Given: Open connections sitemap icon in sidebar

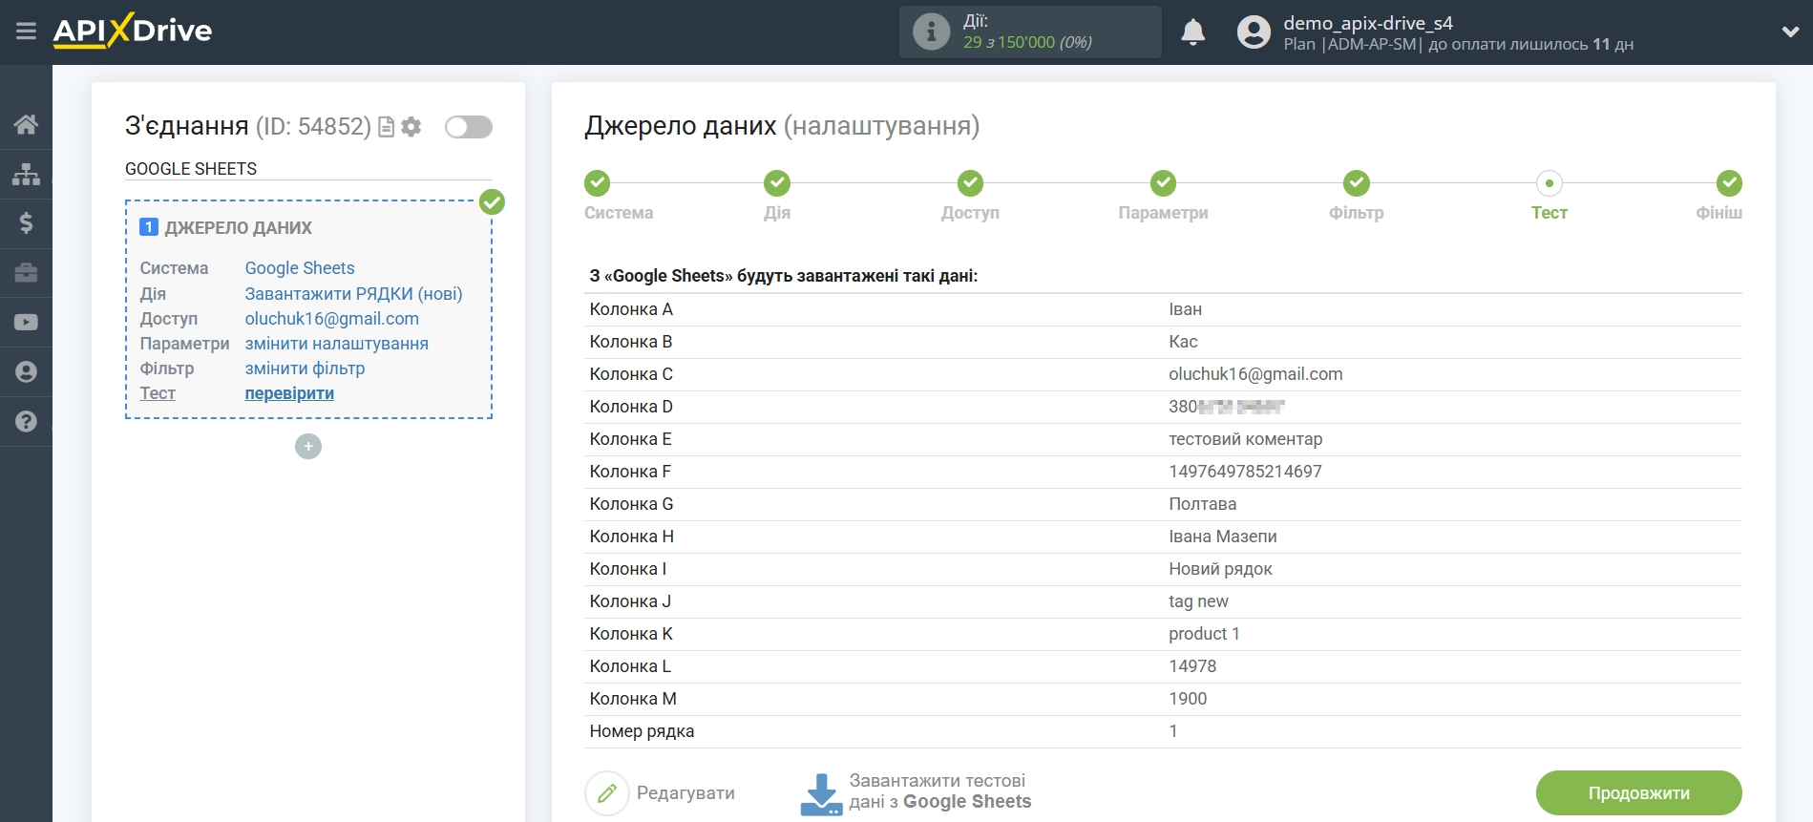Looking at the screenshot, I should click(26, 174).
